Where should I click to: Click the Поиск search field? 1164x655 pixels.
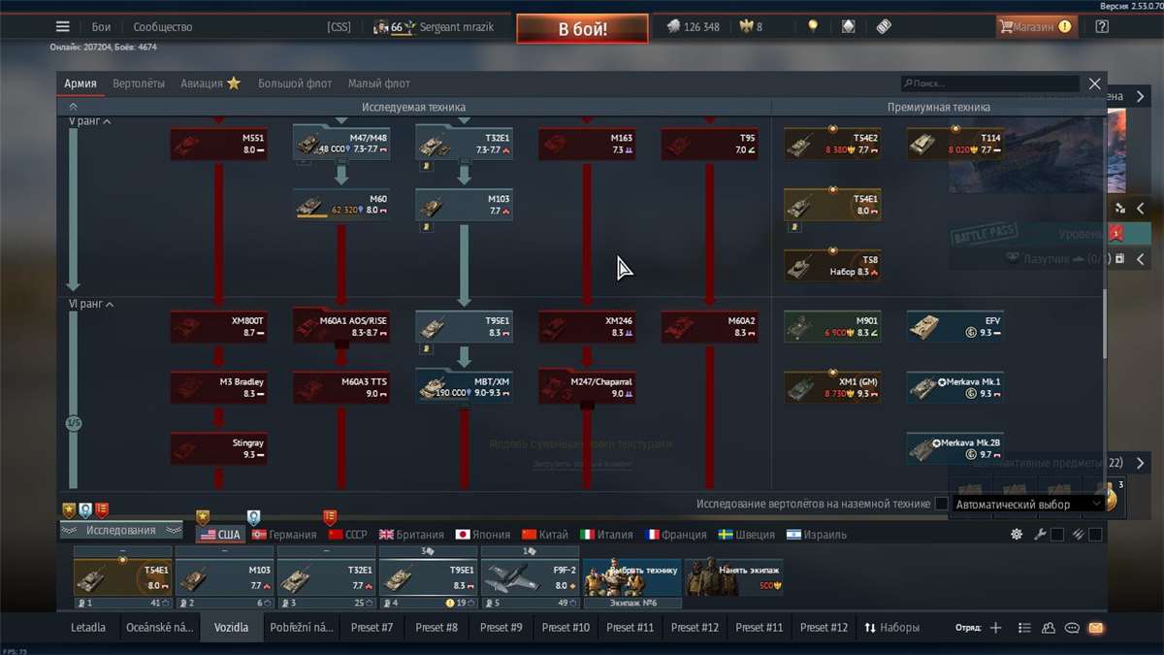click(x=989, y=83)
